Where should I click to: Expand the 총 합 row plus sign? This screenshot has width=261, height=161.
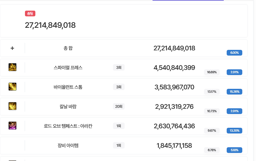tap(12, 48)
